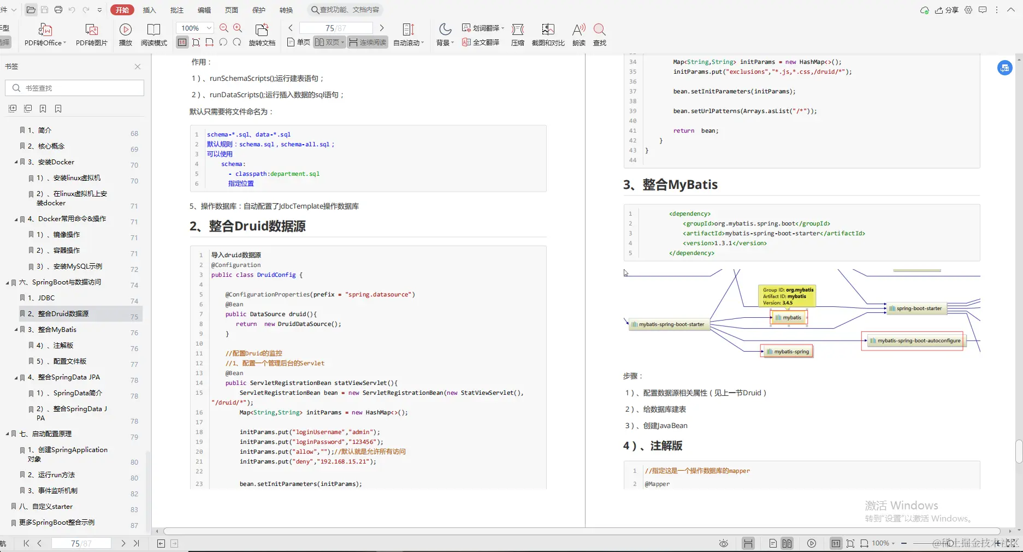Switch to the 编辑 tab

204,10
